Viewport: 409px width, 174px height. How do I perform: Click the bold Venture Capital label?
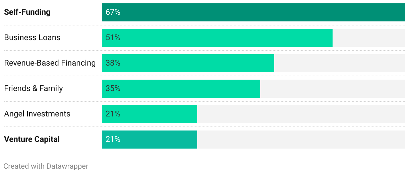32,139
